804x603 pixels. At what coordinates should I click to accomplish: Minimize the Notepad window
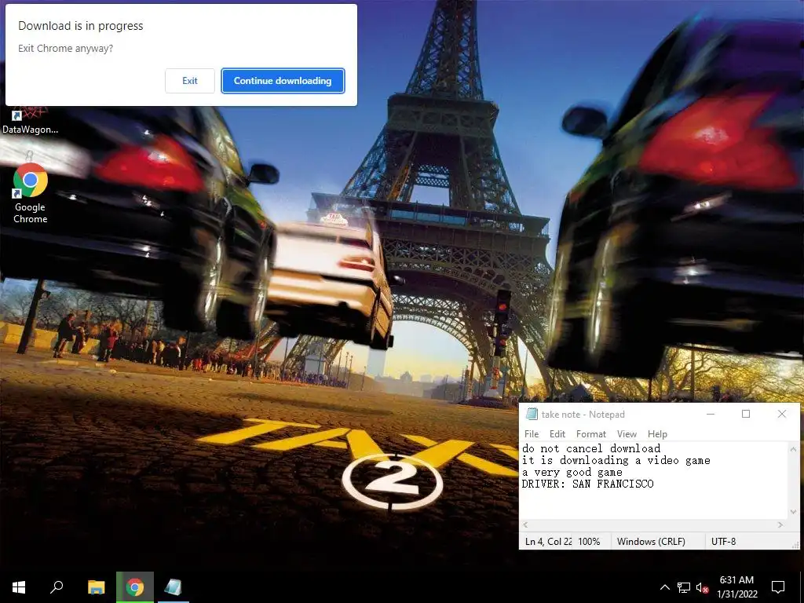[x=711, y=414]
